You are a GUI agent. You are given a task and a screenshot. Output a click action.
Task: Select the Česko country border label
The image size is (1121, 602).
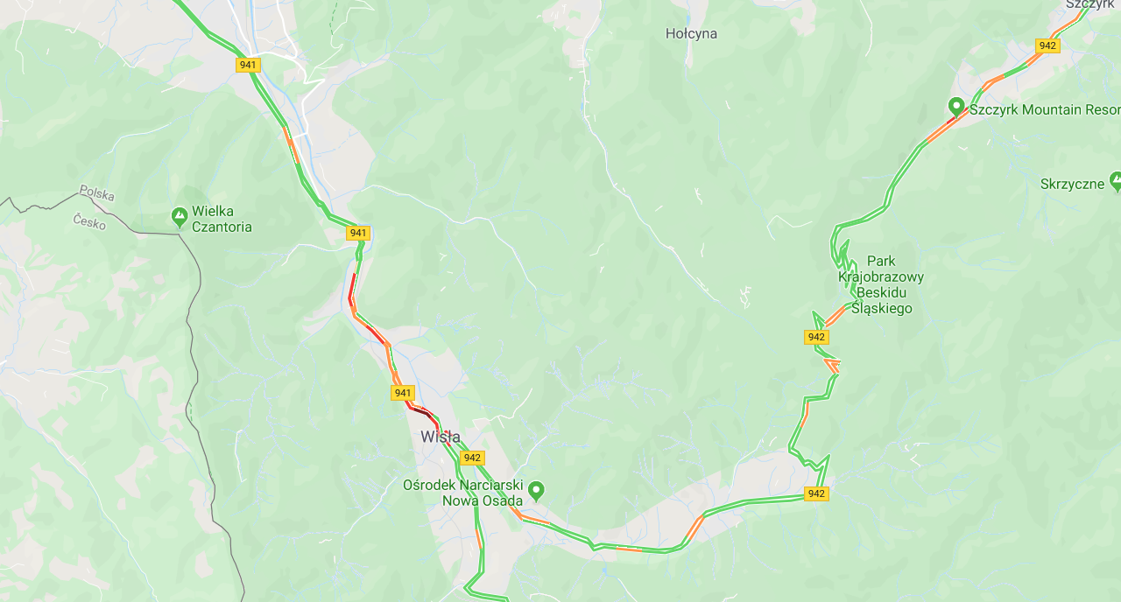point(89,221)
